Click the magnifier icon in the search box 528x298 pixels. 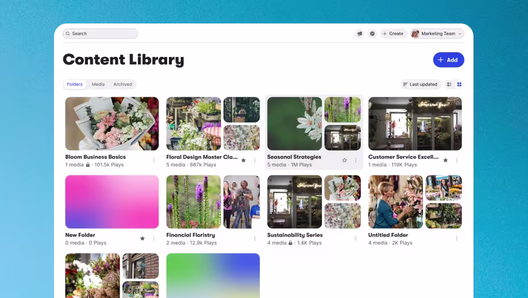67,33
